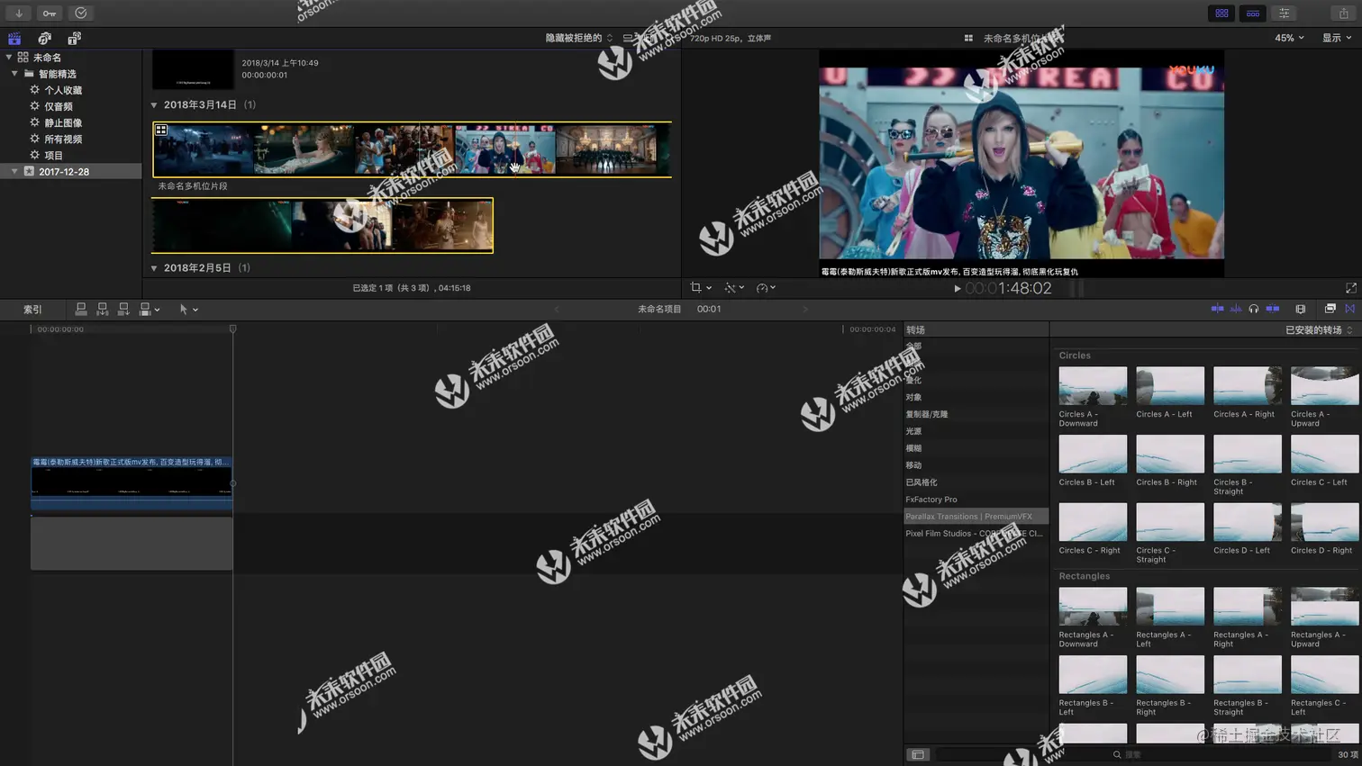Collapse the 未命名 library tree
The height and width of the screenshot is (766, 1362).
9,57
